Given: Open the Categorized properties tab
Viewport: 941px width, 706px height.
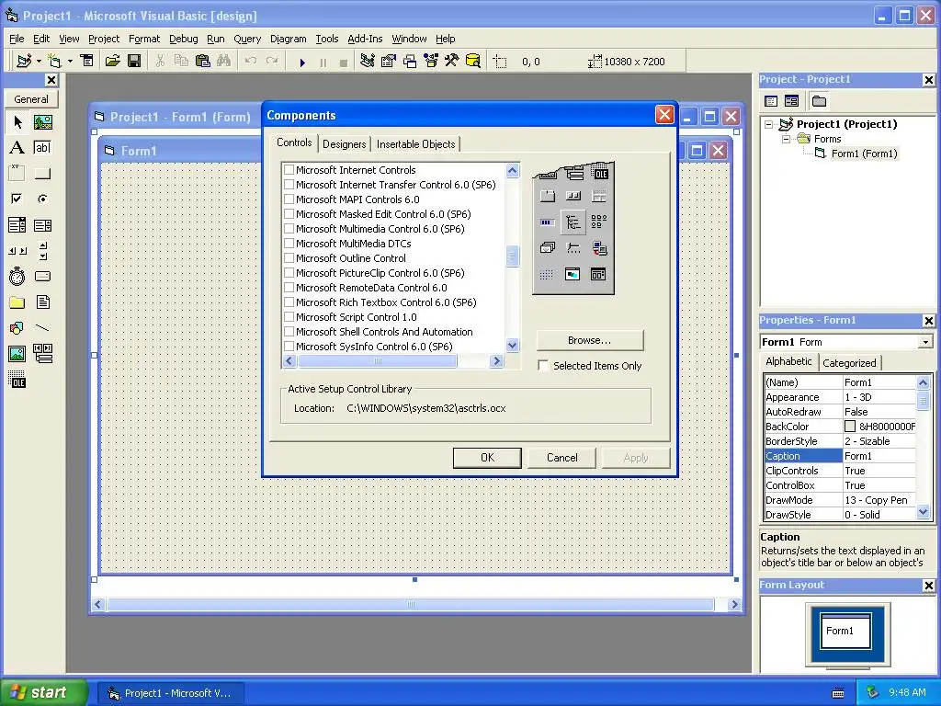Looking at the screenshot, I should tap(849, 362).
